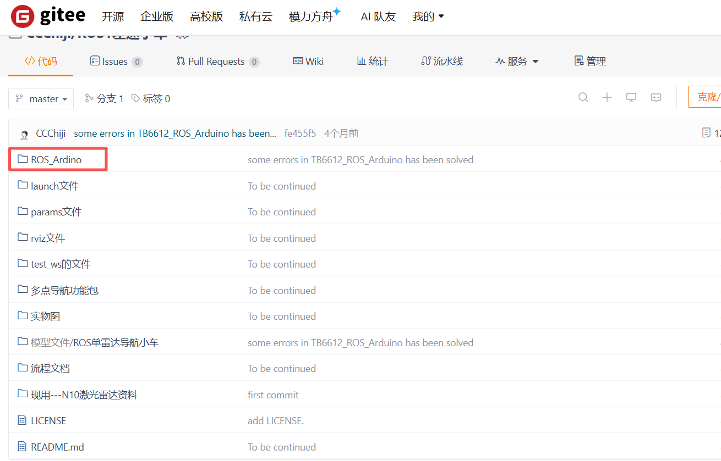Open the Pull Requests tab
Screen dimensions: 721x461
click(x=217, y=62)
